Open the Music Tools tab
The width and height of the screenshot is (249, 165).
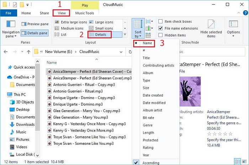(85, 13)
